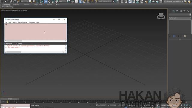Click the ViewCube in the viewport
Image resolution: width=192 pixels, height=108 pixels.
pyautogui.click(x=161, y=16)
